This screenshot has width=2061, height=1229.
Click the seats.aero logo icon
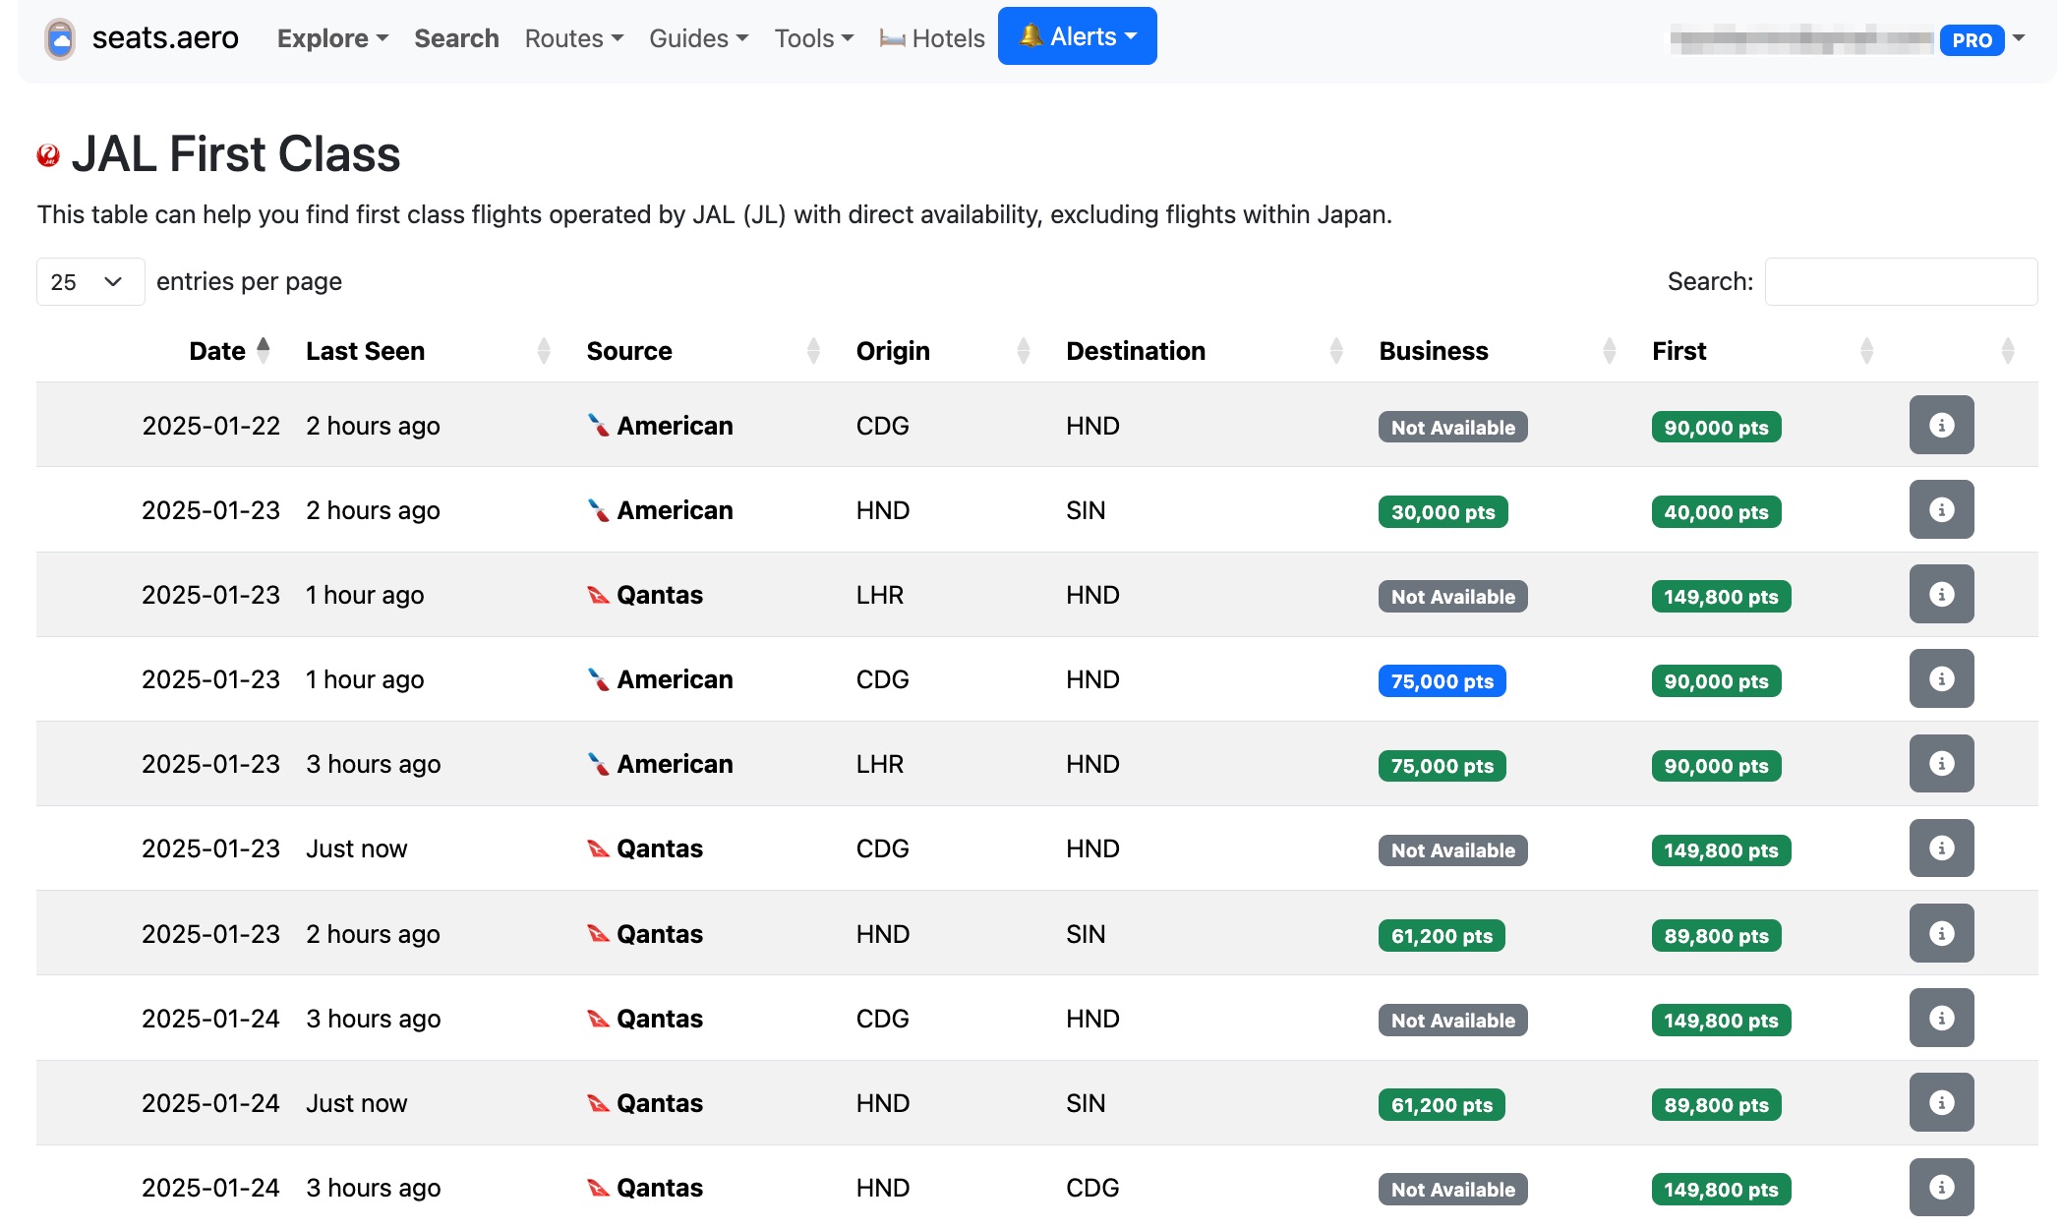(x=60, y=37)
